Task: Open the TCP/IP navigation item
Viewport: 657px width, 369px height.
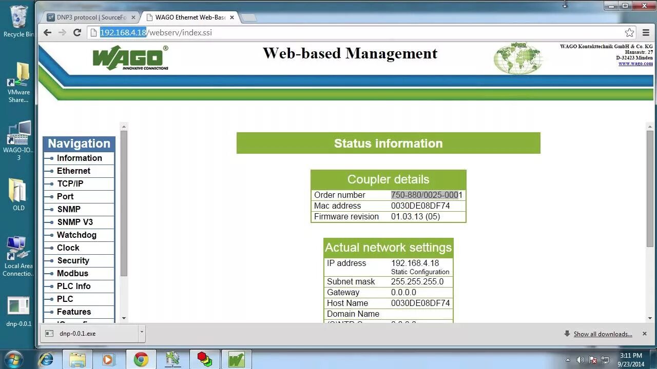Action: click(79, 183)
